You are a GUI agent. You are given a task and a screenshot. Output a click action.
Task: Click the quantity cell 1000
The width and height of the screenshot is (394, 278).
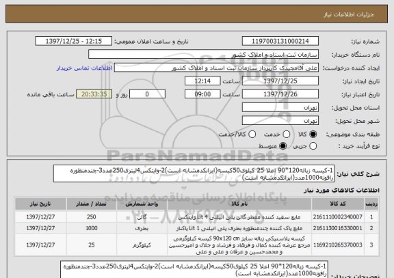(92, 228)
